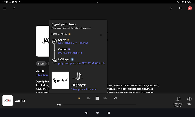Click the Jazz FM station artwork
The height and width of the screenshot is (117, 195).
pos(42,41)
